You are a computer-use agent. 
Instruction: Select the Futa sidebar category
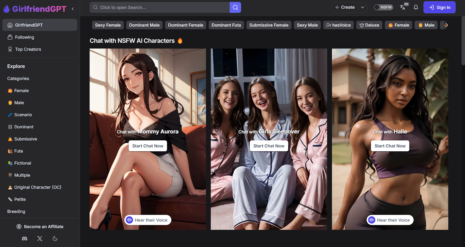coord(15,151)
